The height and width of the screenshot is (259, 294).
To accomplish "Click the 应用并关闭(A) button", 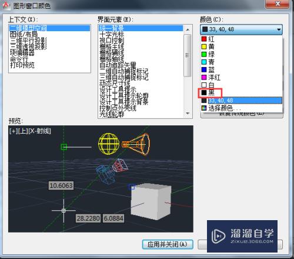I will [x=168, y=244].
